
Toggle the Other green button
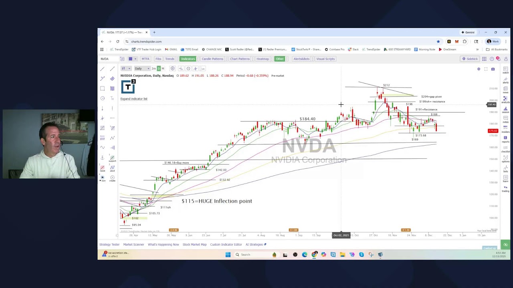(x=279, y=59)
